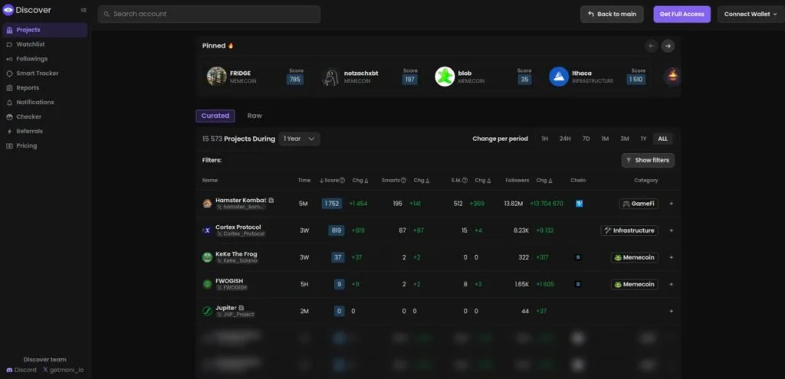This screenshot has width=785, height=379.
Task: Click the FWOGISH chain icon
Action: (578, 285)
